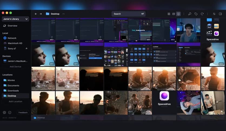Viewport: 226px width, 131px height.
Task: Open settings via the gear icon
Action: (x=4, y=113)
